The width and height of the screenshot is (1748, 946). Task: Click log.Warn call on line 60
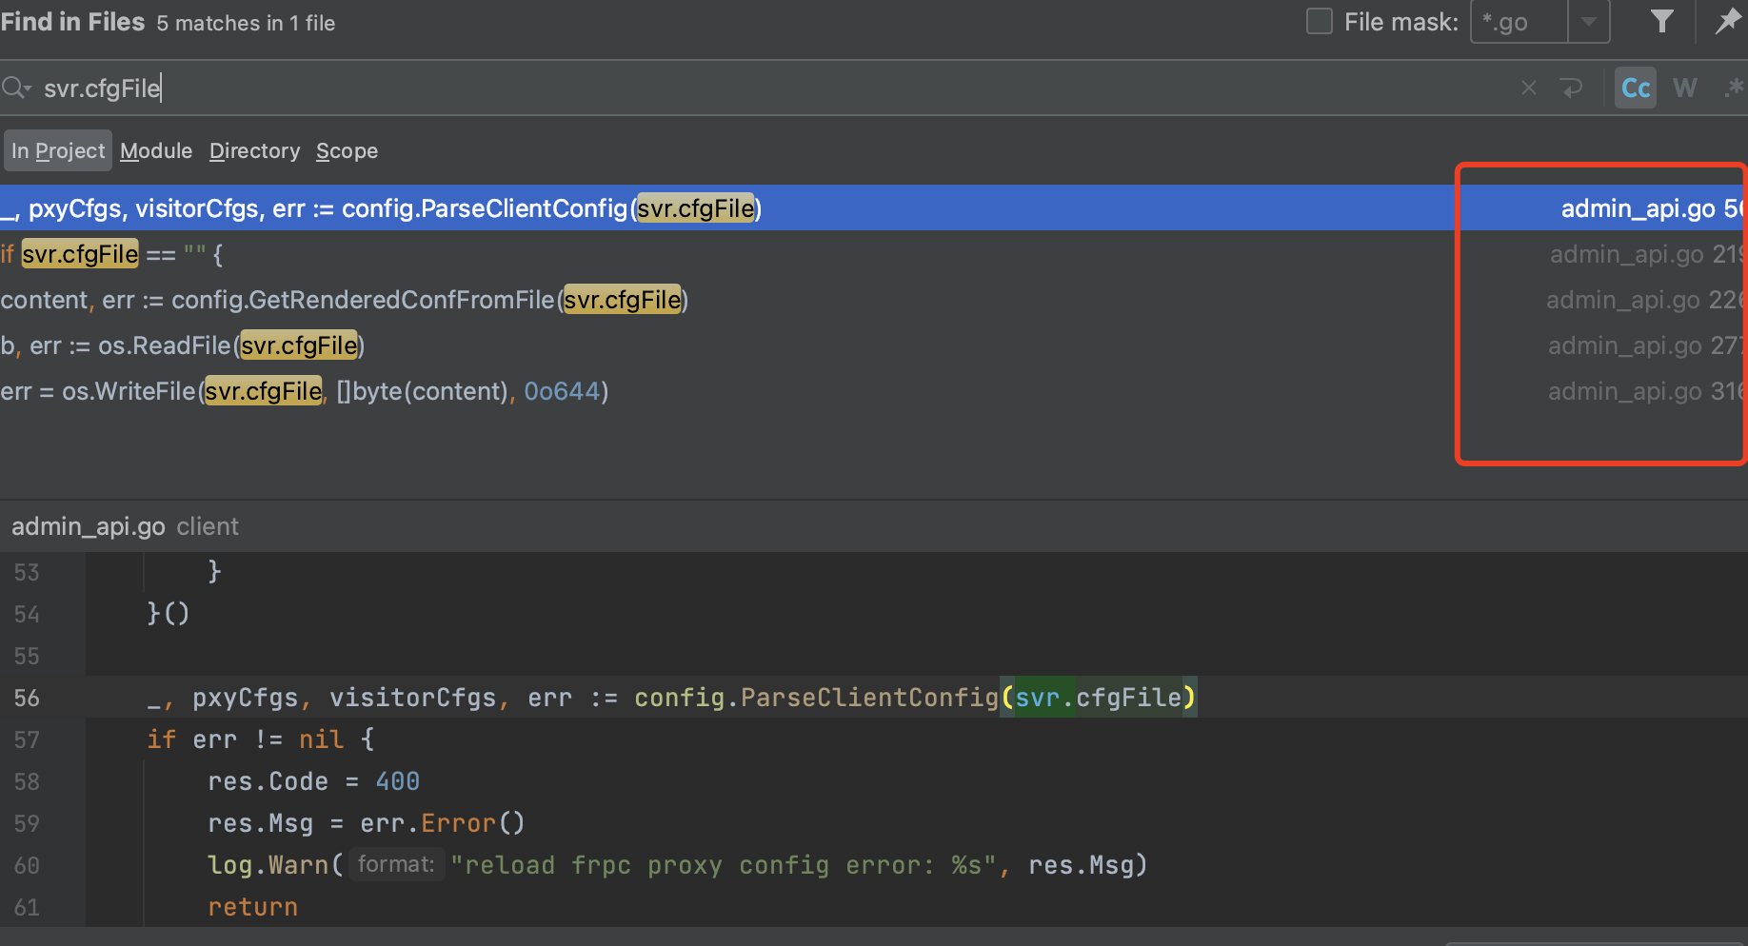click(274, 865)
